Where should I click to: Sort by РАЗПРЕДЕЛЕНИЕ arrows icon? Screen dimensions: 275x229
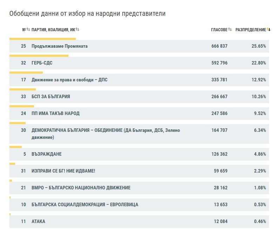tap(269, 29)
